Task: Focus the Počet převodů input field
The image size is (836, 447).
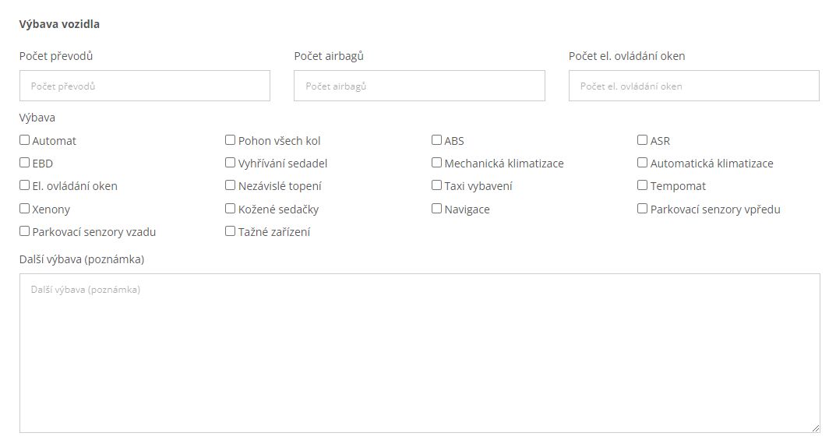Action: (x=145, y=86)
